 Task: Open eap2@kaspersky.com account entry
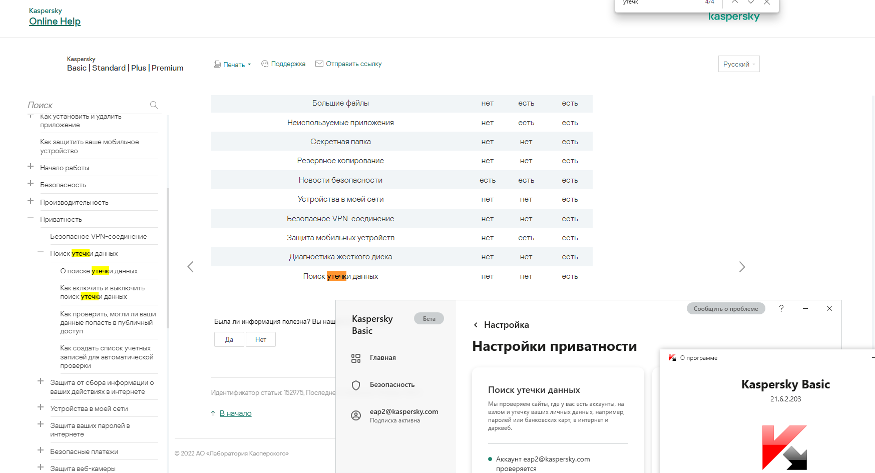404,415
